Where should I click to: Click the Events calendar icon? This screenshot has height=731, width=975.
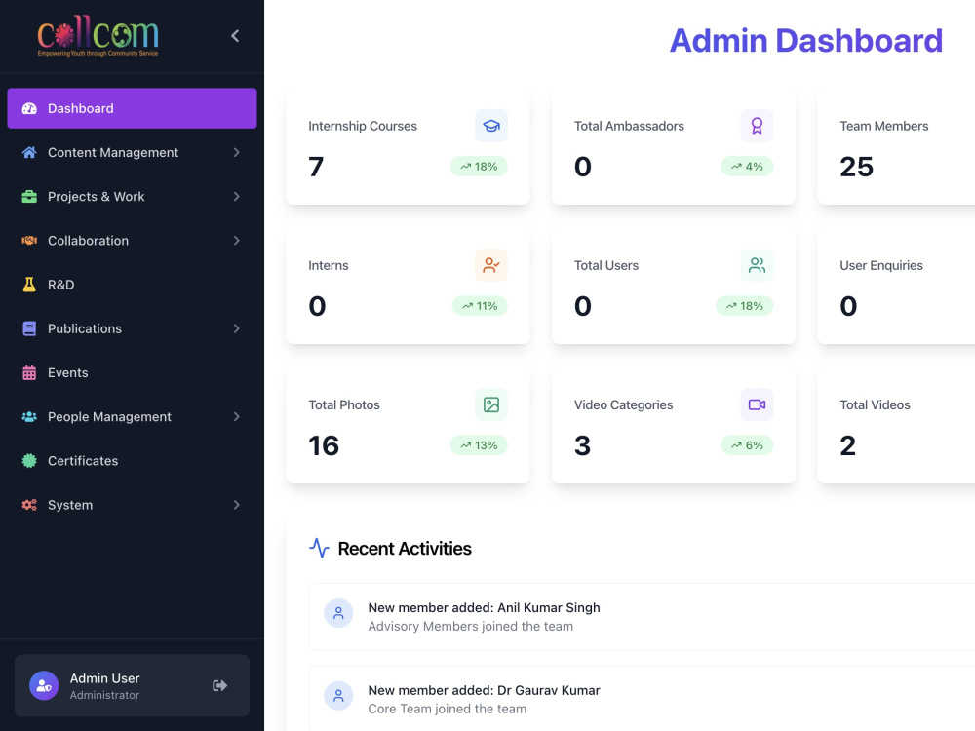tap(29, 373)
